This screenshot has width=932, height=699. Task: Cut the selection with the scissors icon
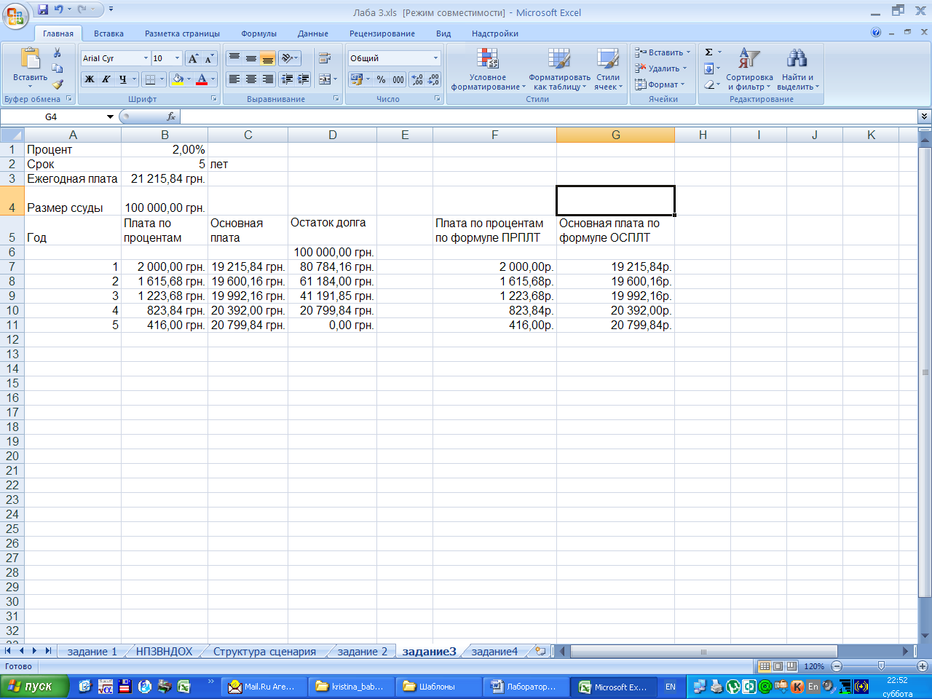(x=57, y=53)
